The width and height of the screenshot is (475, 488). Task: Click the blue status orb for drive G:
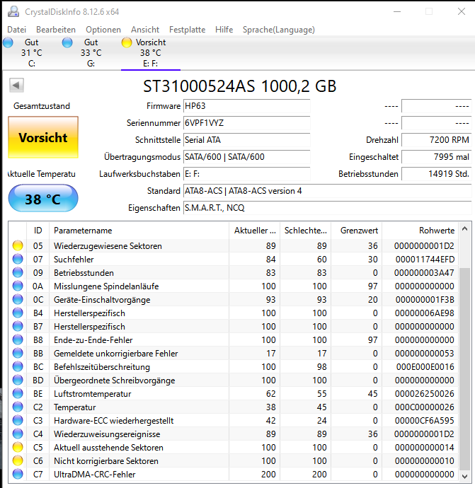(x=67, y=42)
